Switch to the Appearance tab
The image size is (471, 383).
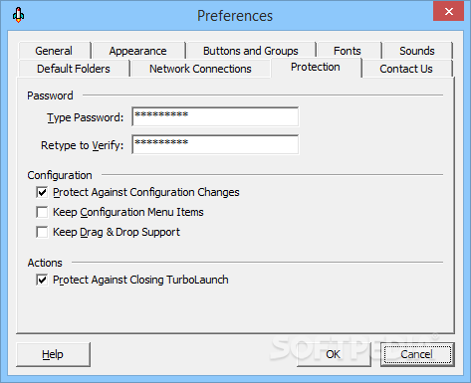coord(138,51)
